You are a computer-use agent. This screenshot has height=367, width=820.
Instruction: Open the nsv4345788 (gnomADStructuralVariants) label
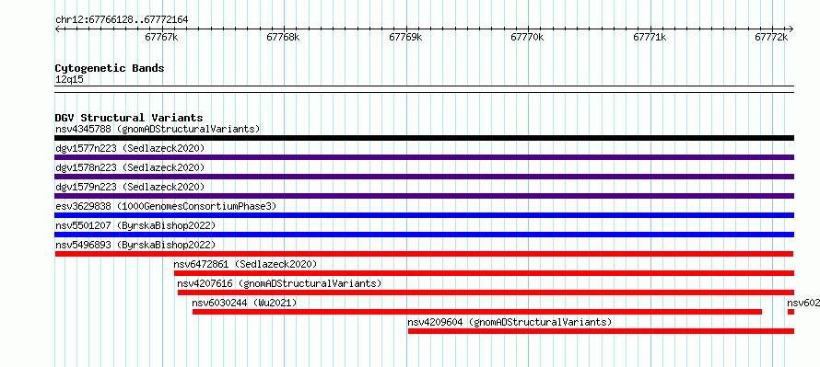coord(158,129)
